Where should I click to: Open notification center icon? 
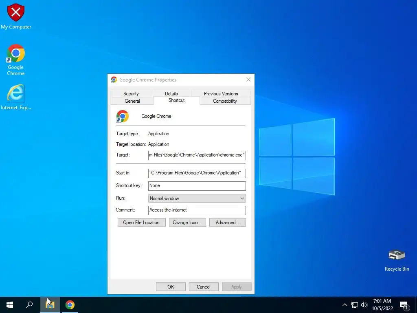point(404,305)
